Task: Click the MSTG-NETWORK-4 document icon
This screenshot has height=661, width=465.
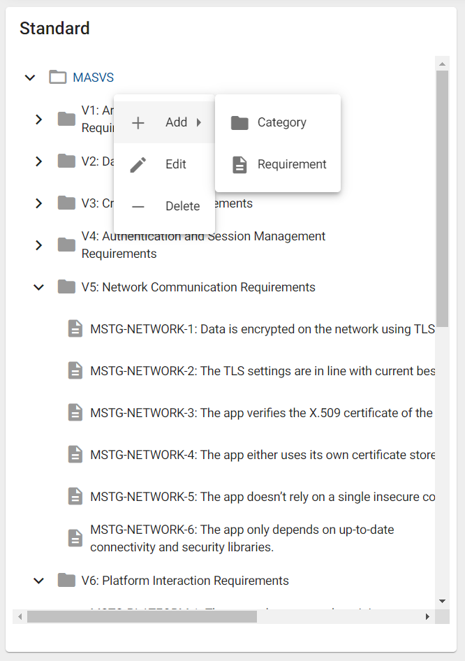Action: 75,454
